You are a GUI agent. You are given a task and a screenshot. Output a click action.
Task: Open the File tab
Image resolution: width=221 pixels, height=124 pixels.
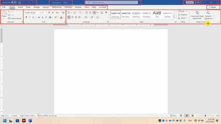(x=4, y=7)
